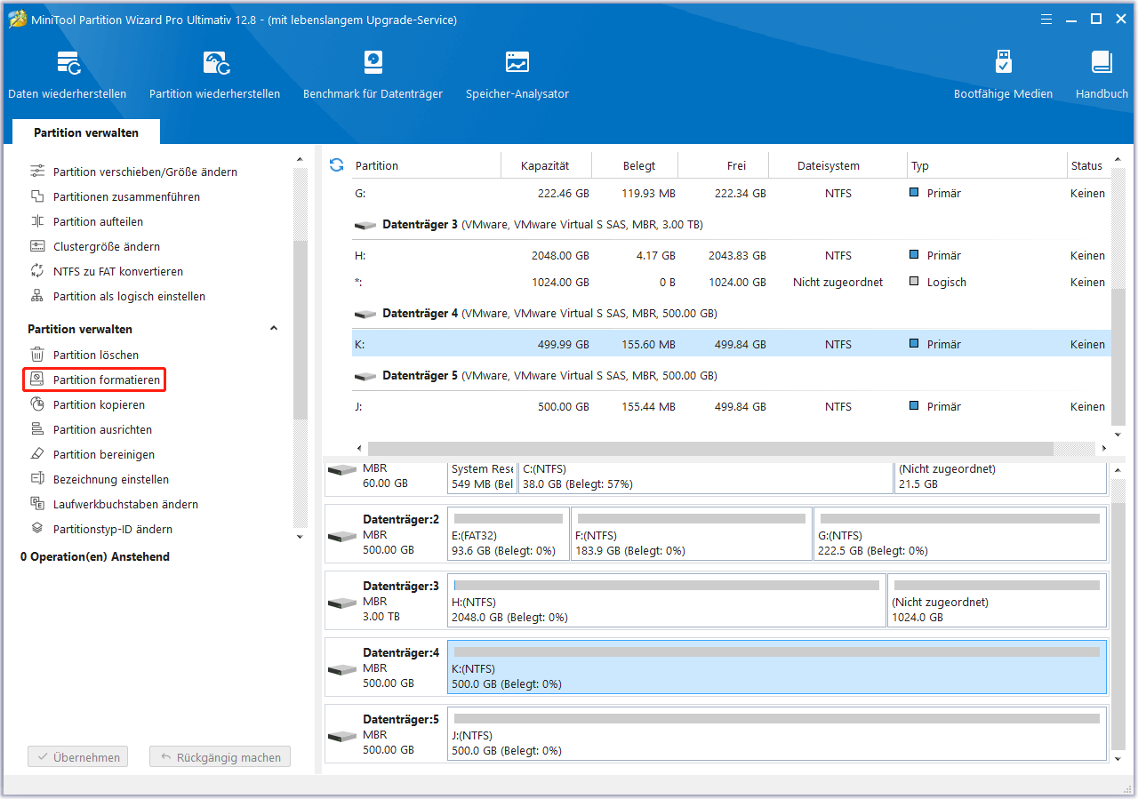Select the F:(NTFS) partition block
This screenshot has width=1138, height=799.
coord(691,534)
